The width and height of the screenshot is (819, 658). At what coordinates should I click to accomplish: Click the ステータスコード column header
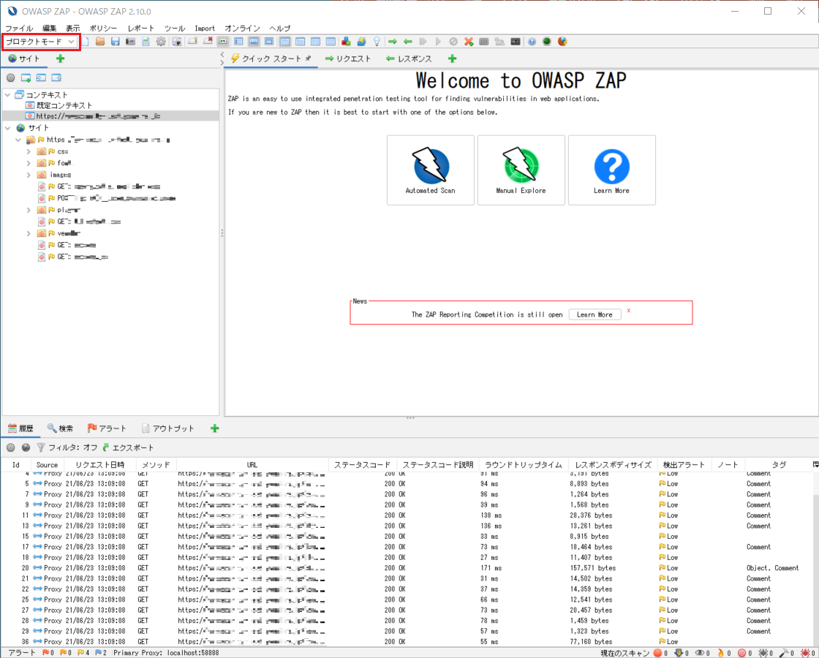(x=363, y=465)
